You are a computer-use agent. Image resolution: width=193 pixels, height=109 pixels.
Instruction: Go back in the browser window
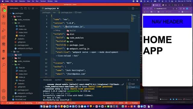tap(144, 8)
